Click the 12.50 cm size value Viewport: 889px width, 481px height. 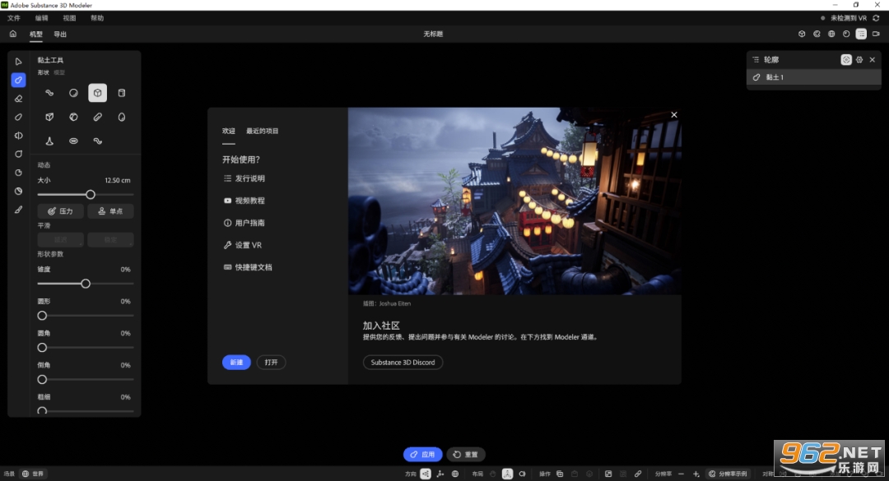tap(118, 180)
